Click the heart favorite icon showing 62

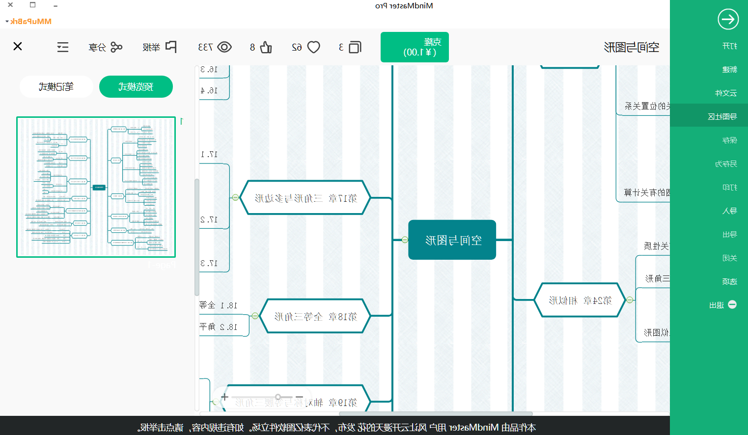pyautogui.click(x=313, y=47)
